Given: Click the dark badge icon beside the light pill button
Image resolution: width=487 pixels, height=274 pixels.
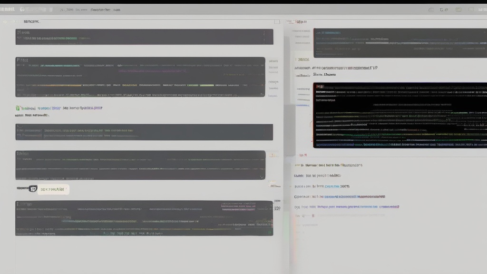Looking at the screenshot, I should pyautogui.click(x=33, y=188).
